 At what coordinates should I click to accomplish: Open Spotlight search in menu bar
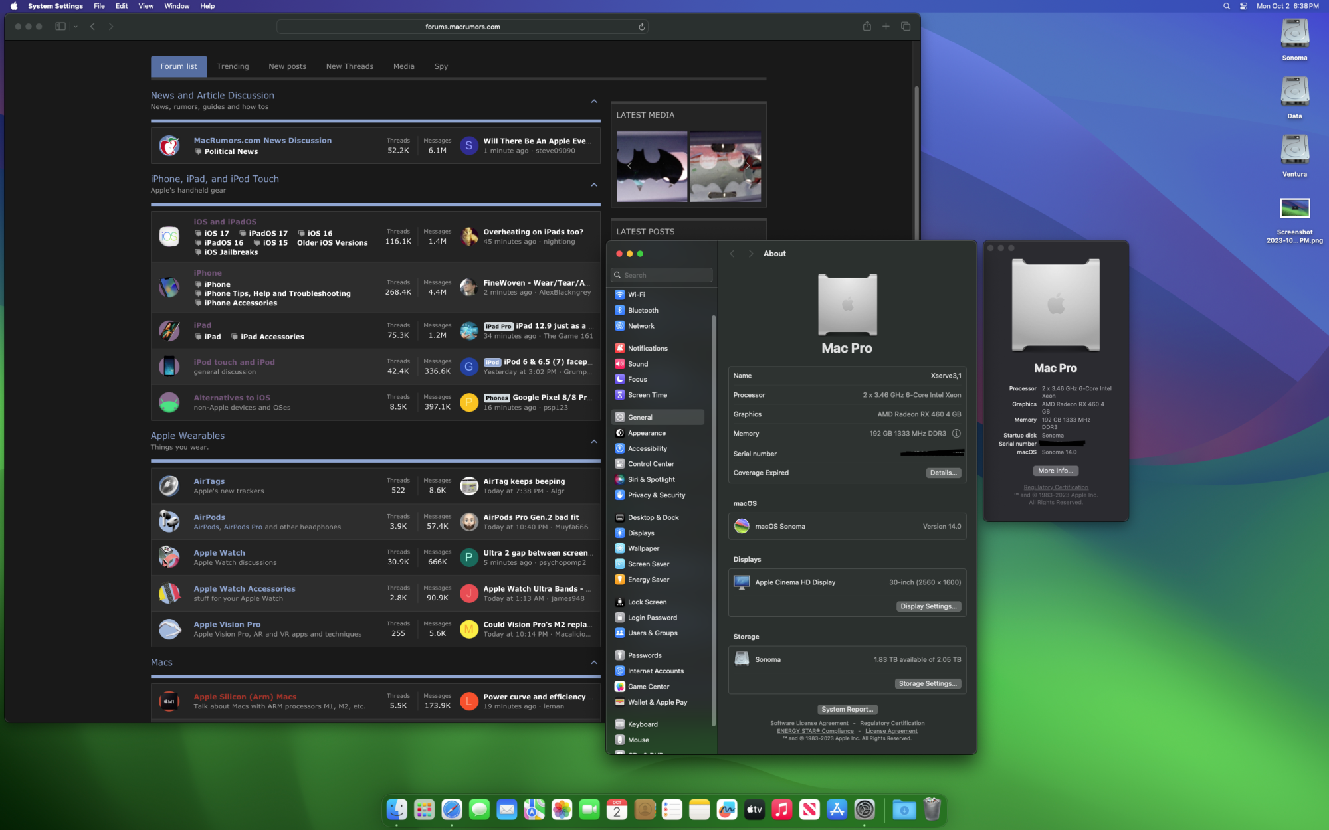pyautogui.click(x=1226, y=6)
